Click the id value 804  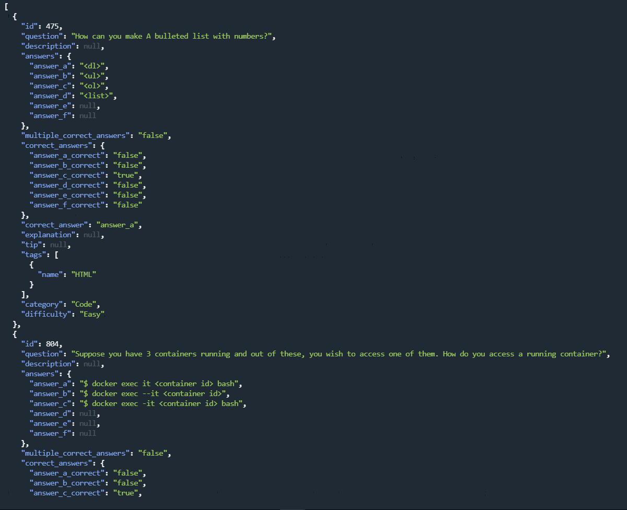pos(51,343)
